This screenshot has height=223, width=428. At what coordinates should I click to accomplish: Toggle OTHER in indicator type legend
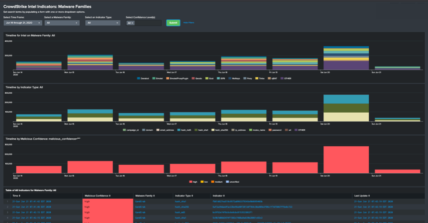300,130
